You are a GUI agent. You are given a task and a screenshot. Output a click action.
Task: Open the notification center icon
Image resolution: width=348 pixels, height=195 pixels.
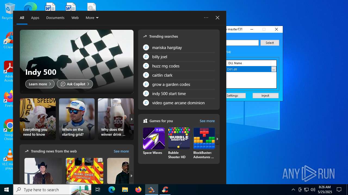[x=339, y=190]
